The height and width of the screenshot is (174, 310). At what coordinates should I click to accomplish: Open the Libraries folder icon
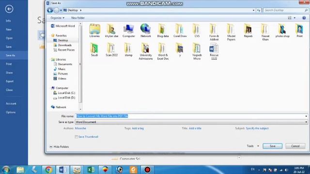[94, 30]
